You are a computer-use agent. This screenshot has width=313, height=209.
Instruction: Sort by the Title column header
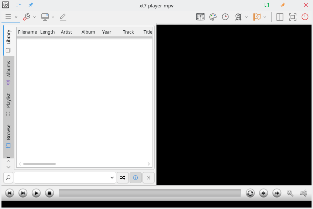click(148, 32)
